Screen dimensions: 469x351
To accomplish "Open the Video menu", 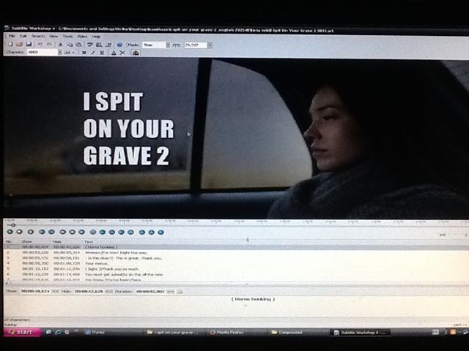I will 82,36.
